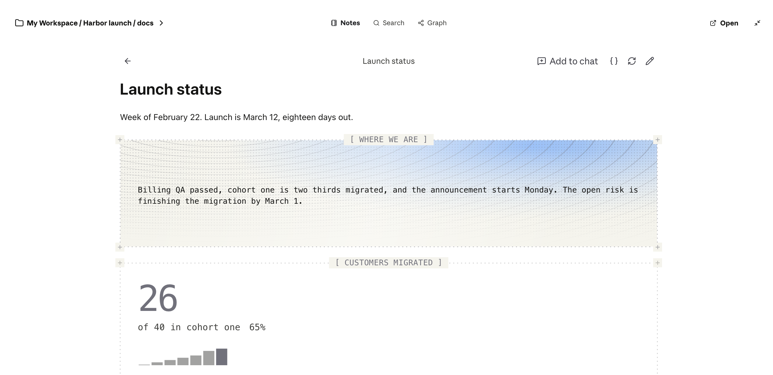Go back with the left arrow icon
The height and width of the screenshot is (375, 773).
coord(127,61)
